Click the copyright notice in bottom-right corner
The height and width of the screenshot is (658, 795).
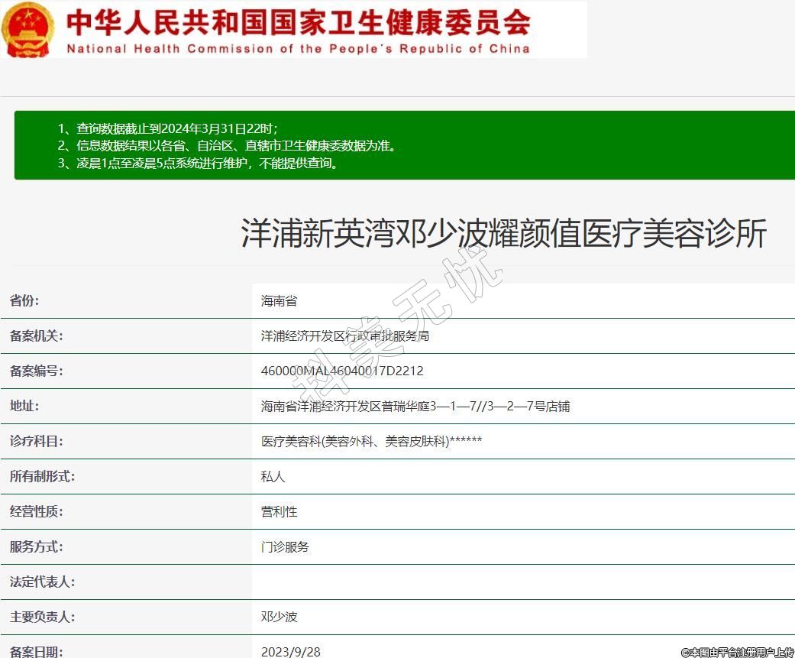[x=737, y=652]
